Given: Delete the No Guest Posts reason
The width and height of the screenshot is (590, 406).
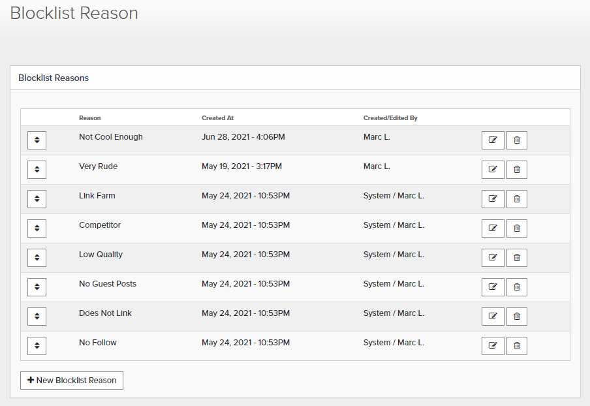Looking at the screenshot, I should [x=517, y=287].
